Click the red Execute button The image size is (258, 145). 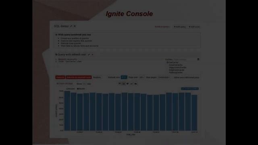click(60, 77)
